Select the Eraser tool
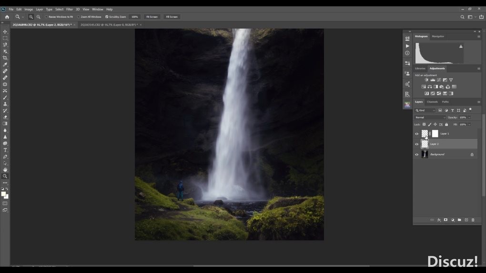The height and width of the screenshot is (273, 486). click(5, 117)
